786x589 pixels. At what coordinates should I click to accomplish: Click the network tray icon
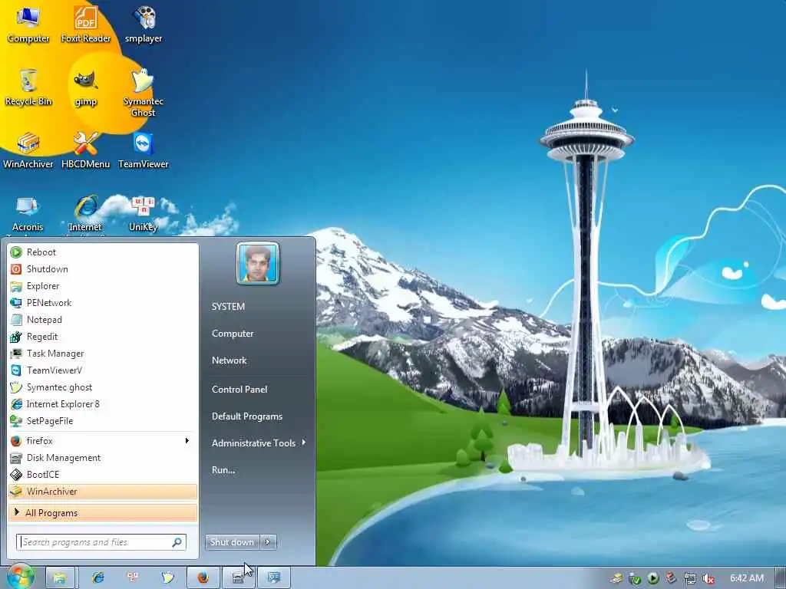pos(690,578)
